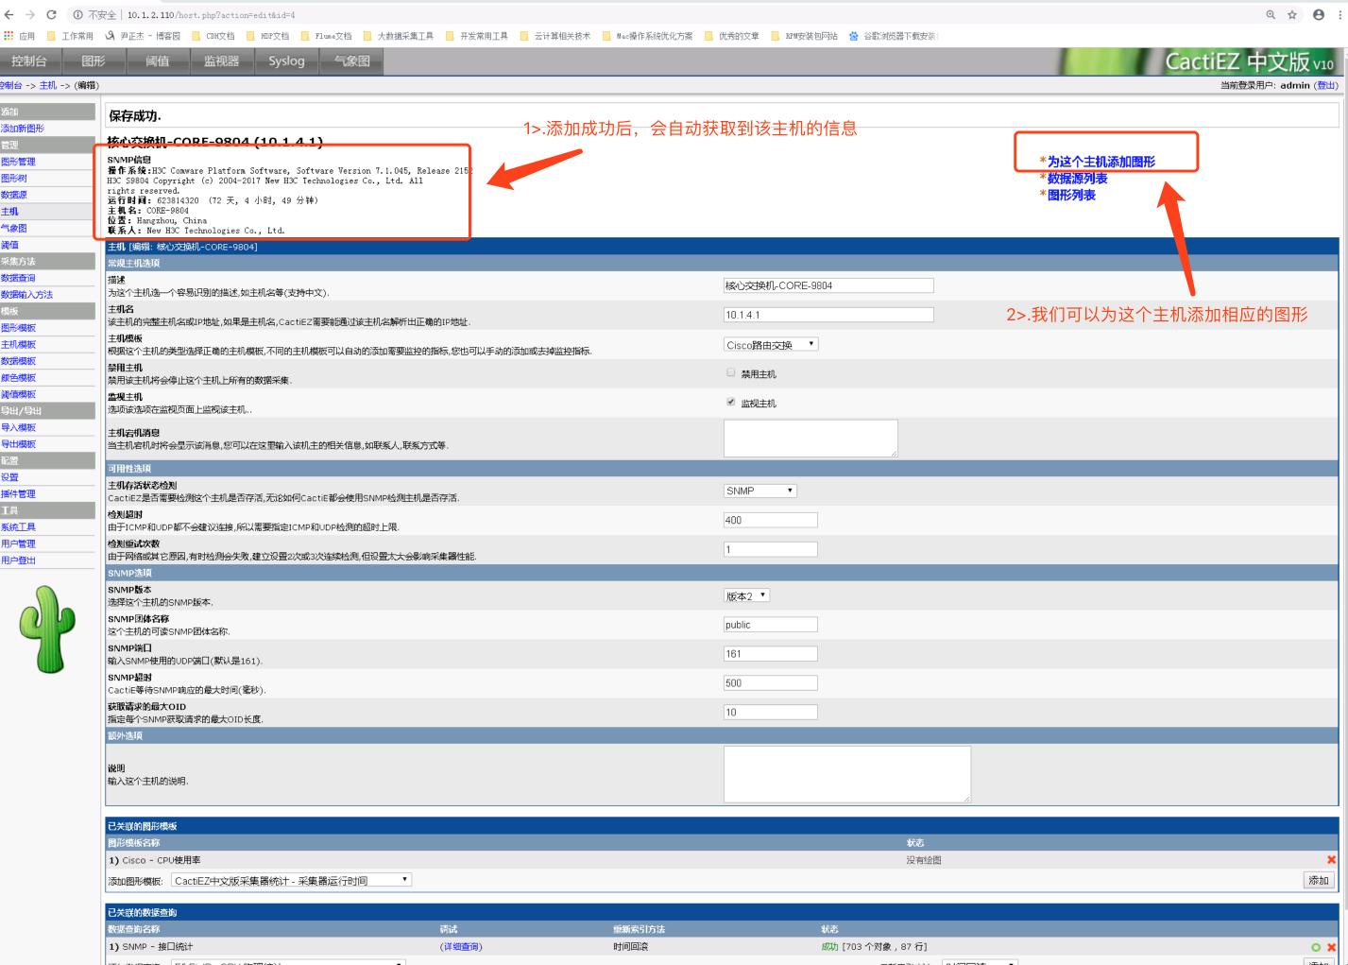The height and width of the screenshot is (965, 1348).
Task: Open the 主机存活状态检测 SNMP dropdown
Action: tap(760, 491)
